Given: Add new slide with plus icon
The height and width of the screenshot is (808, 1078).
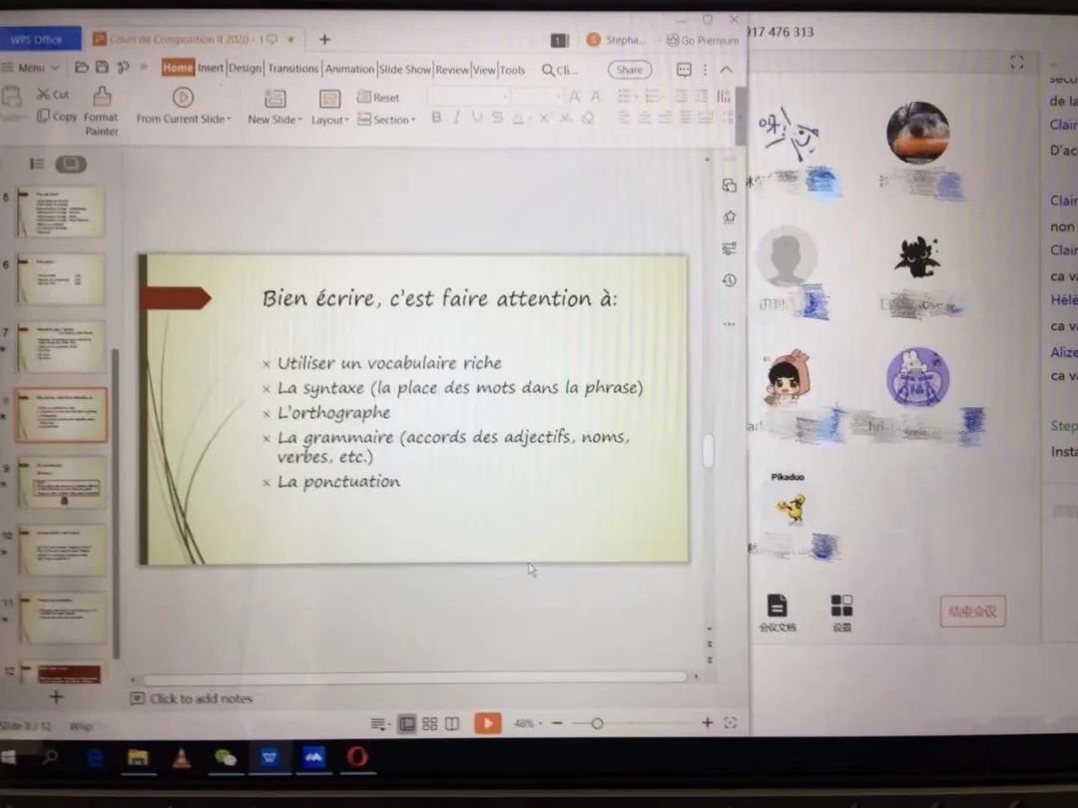Looking at the screenshot, I should click(x=56, y=697).
